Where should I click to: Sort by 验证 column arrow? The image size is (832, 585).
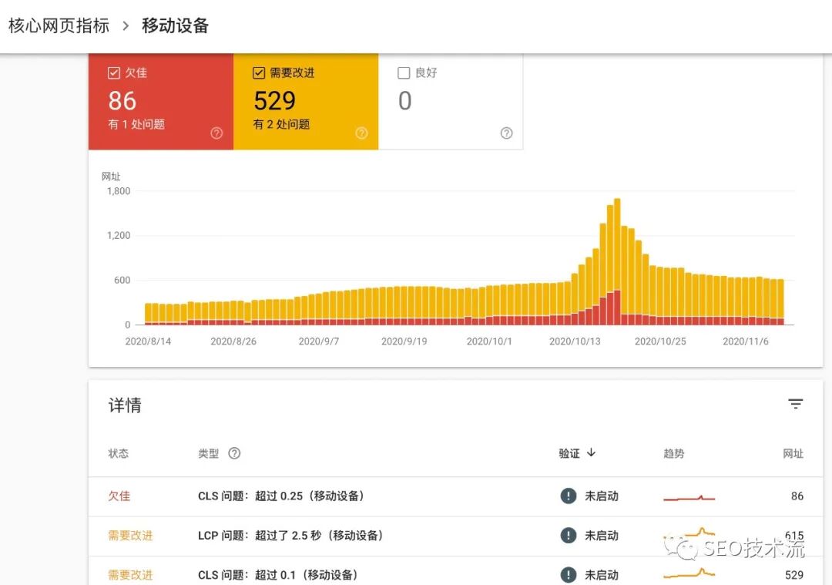(591, 453)
